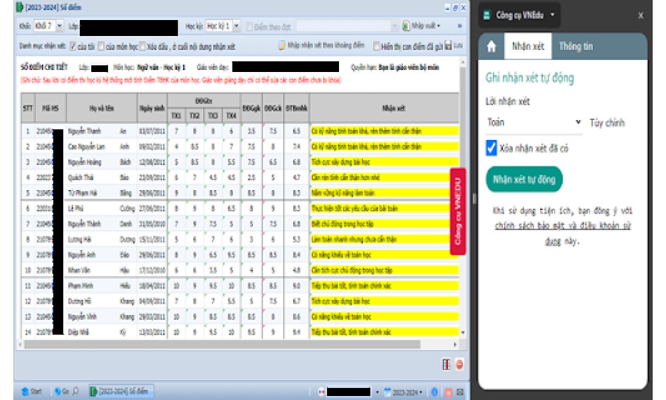Open the Khối 7 dropdown
This screenshot has width=666, height=400.
(x=59, y=26)
